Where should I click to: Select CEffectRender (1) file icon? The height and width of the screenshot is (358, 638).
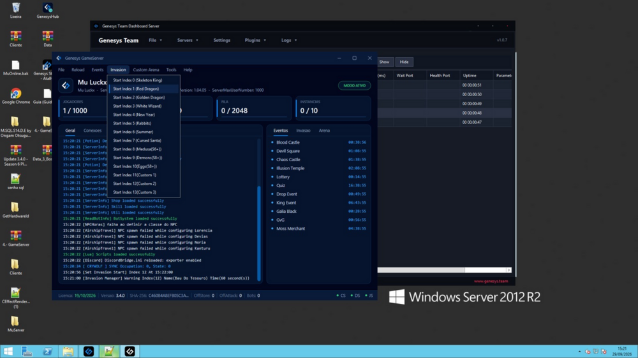coord(15,298)
